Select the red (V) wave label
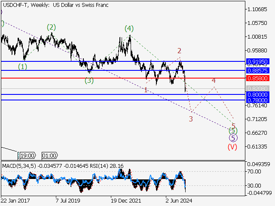 coord(232,147)
